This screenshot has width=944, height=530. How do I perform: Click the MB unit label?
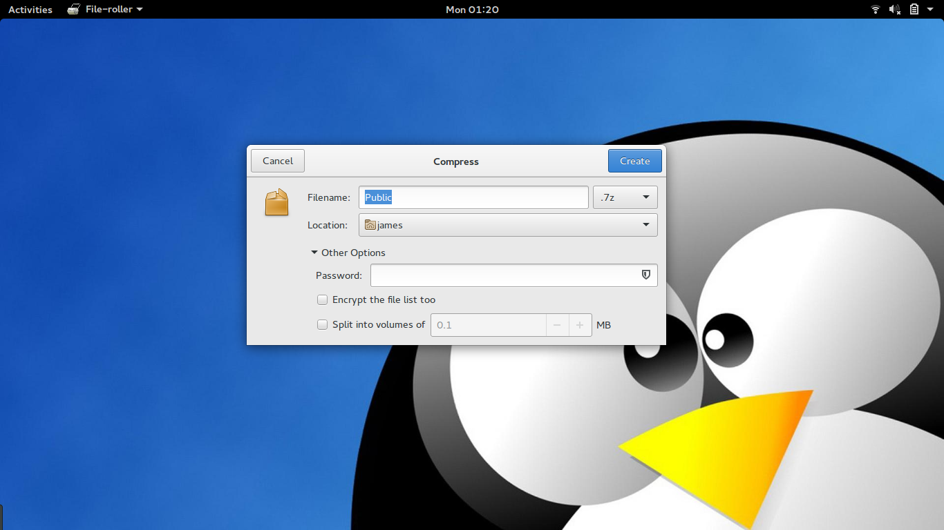coord(603,324)
